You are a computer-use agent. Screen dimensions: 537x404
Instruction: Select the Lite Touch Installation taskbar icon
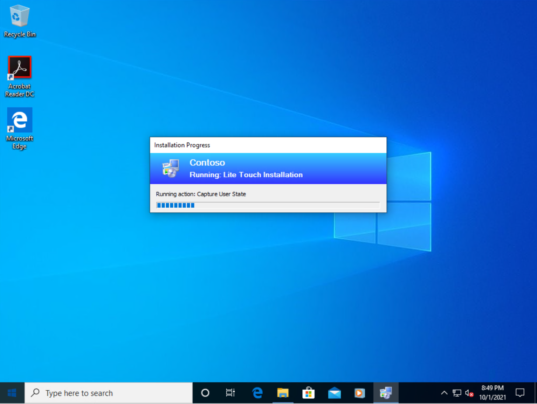pos(386,393)
